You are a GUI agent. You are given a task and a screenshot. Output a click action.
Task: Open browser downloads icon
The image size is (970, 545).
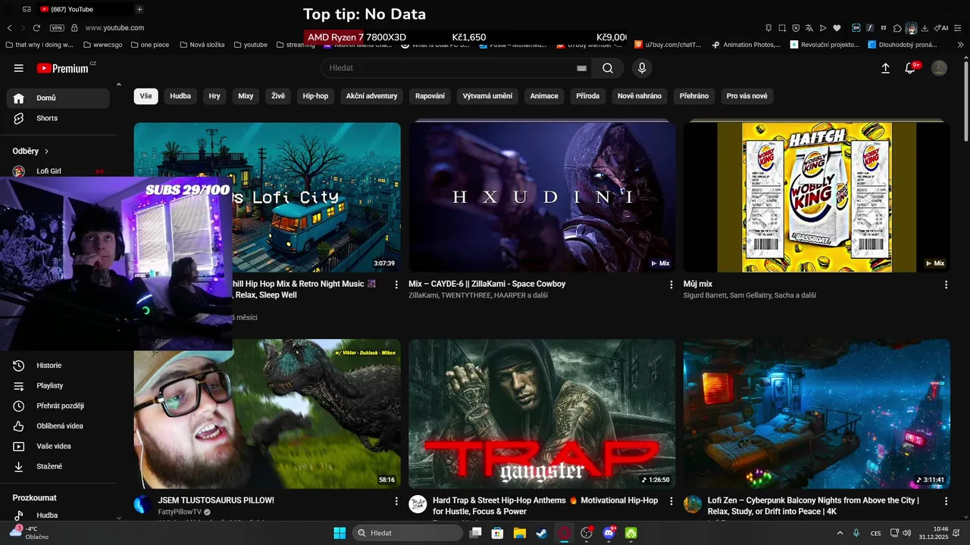(x=925, y=28)
